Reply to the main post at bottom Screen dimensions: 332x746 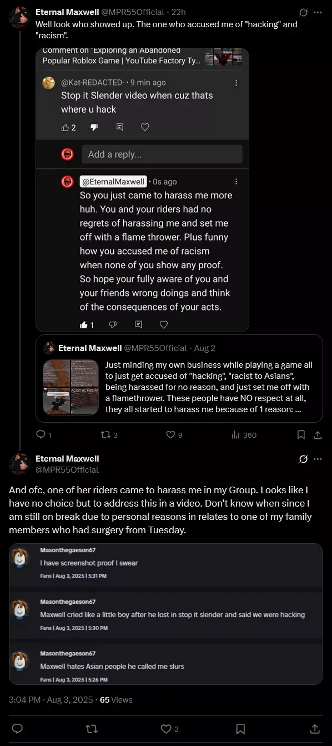pyautogui.click(x=17, y=728)
